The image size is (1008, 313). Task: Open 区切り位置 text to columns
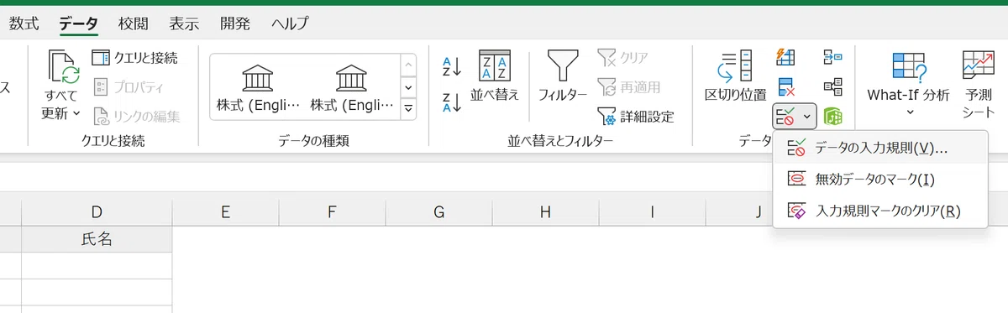pyautogui.click(x=735, y=76)
